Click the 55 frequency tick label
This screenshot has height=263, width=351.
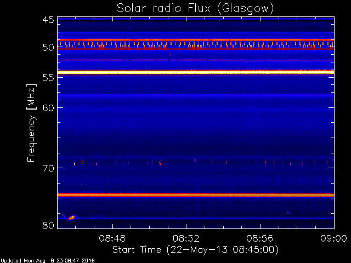coord(48,78)
